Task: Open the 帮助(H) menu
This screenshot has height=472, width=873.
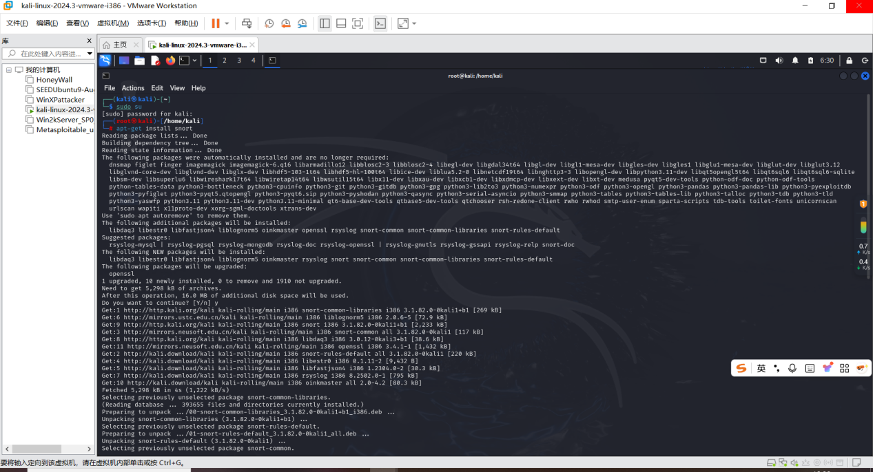Action: click(186, 23)
